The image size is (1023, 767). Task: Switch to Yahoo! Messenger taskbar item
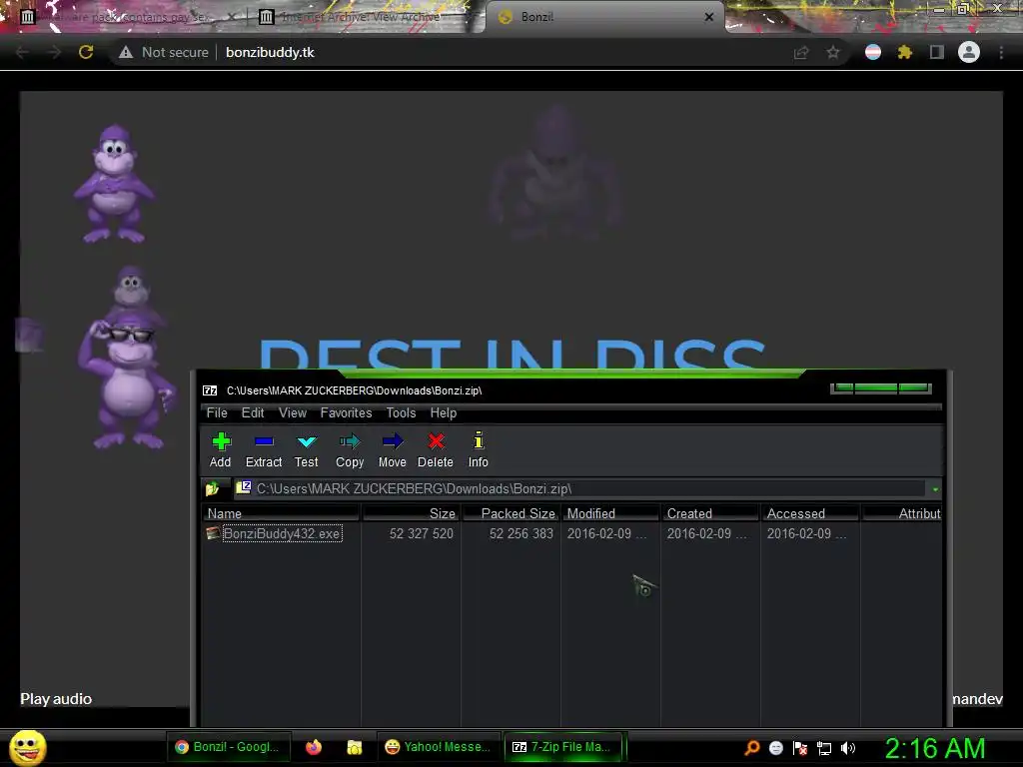coord(439,747)
